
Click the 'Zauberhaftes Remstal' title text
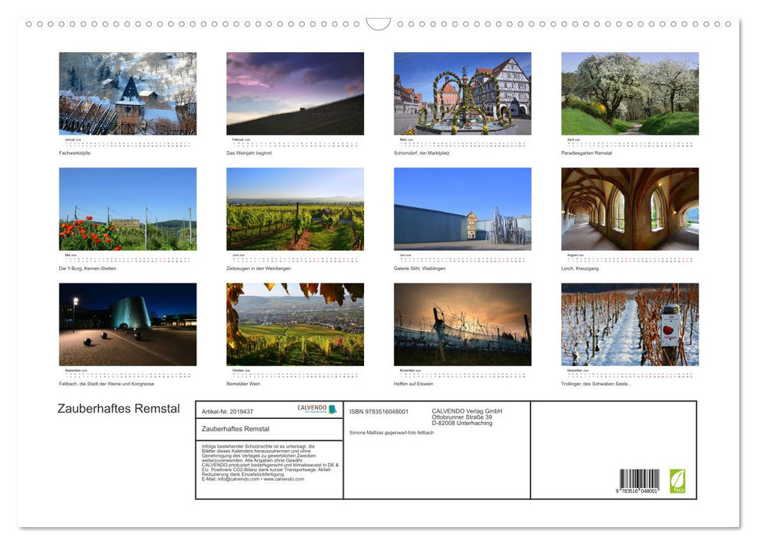click(x=117, y=409)
